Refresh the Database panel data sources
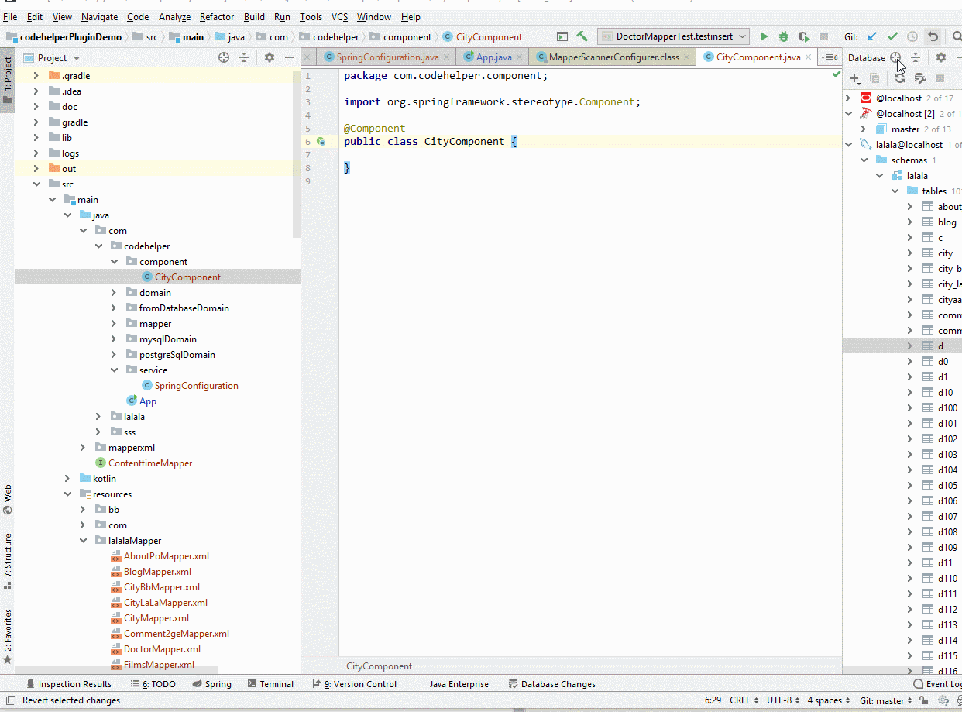This screenshot has height=712, width=962. pos(899,78)
